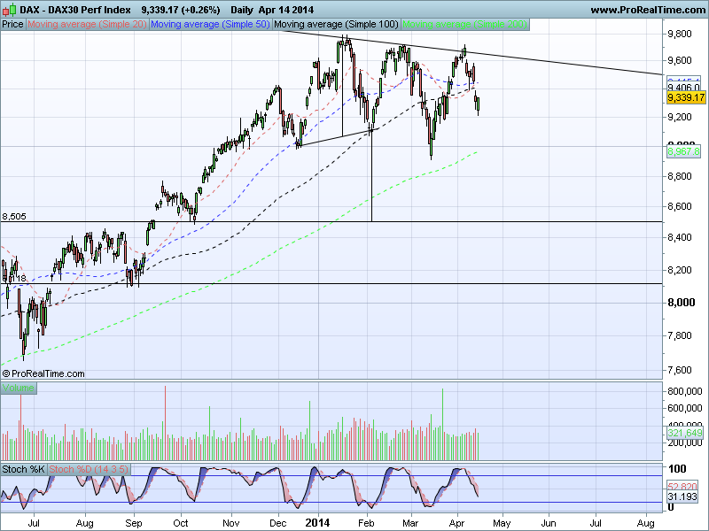Click the Mar time axis label

pyautogui.click(x=410, y=523)
